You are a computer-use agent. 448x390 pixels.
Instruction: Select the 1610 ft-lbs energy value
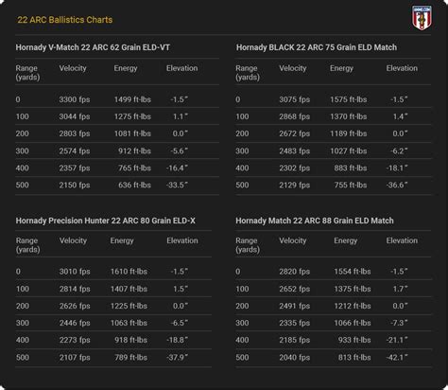click(x=129, y=272)
